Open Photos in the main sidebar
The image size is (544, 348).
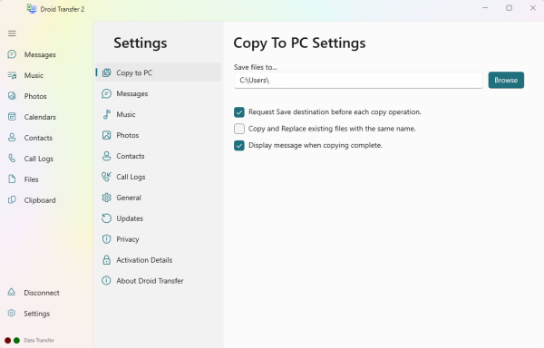pyautogui.click(x=35, y=96)
